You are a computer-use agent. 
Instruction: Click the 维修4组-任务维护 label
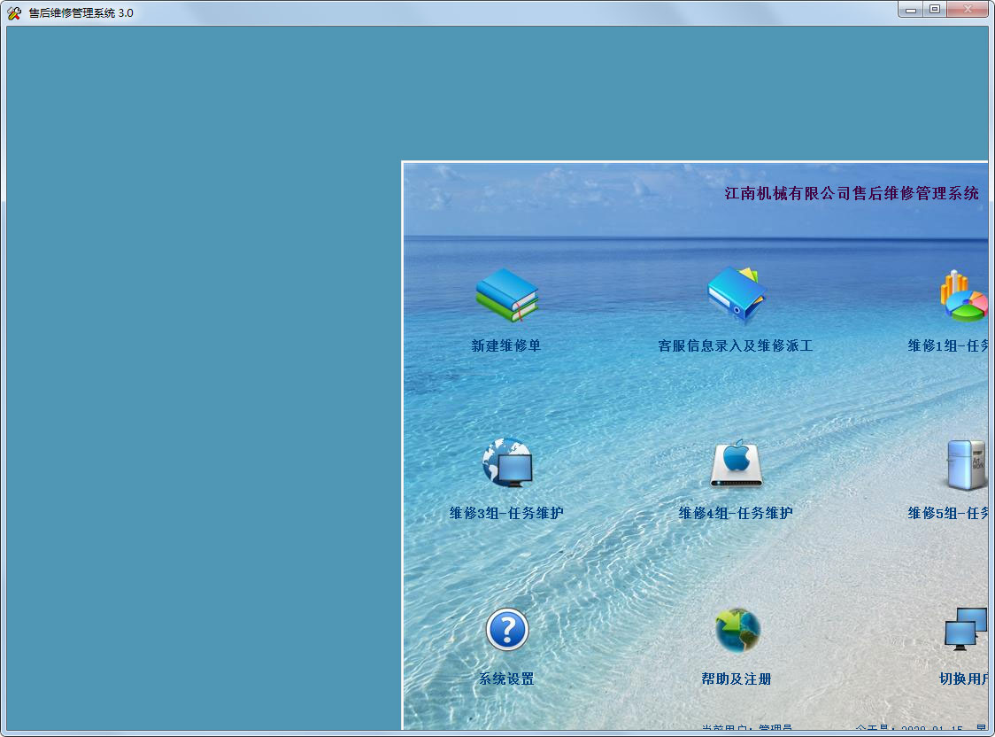pos(736,513)
